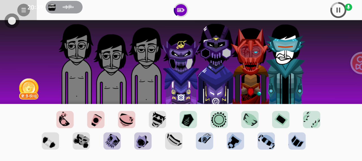Toggle the teal visor character
This screenshot has width=362, height=161.
pos(285,64)
